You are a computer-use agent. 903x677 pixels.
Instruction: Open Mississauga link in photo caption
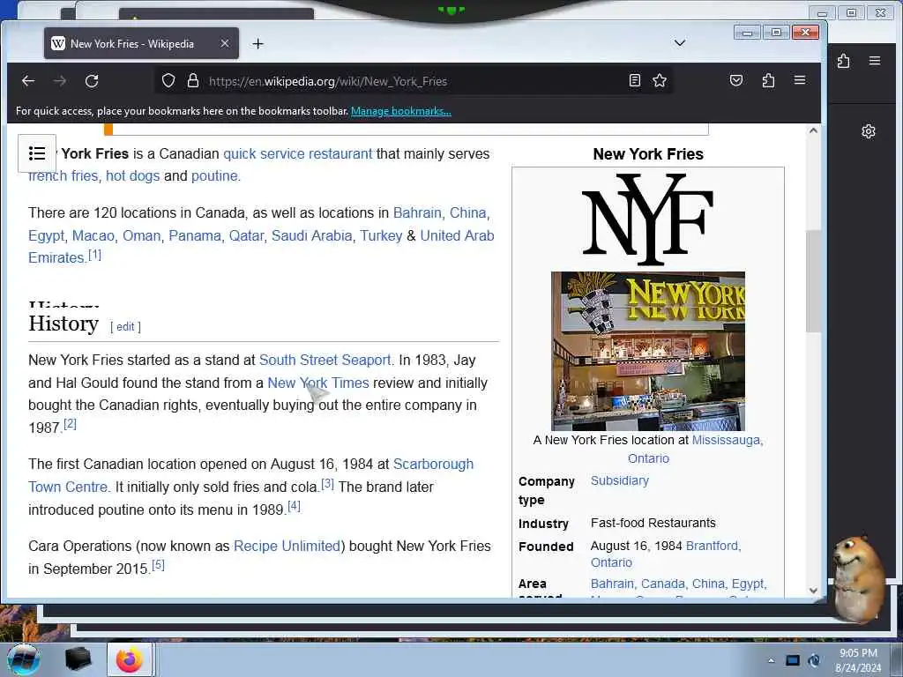click(727, 441)
